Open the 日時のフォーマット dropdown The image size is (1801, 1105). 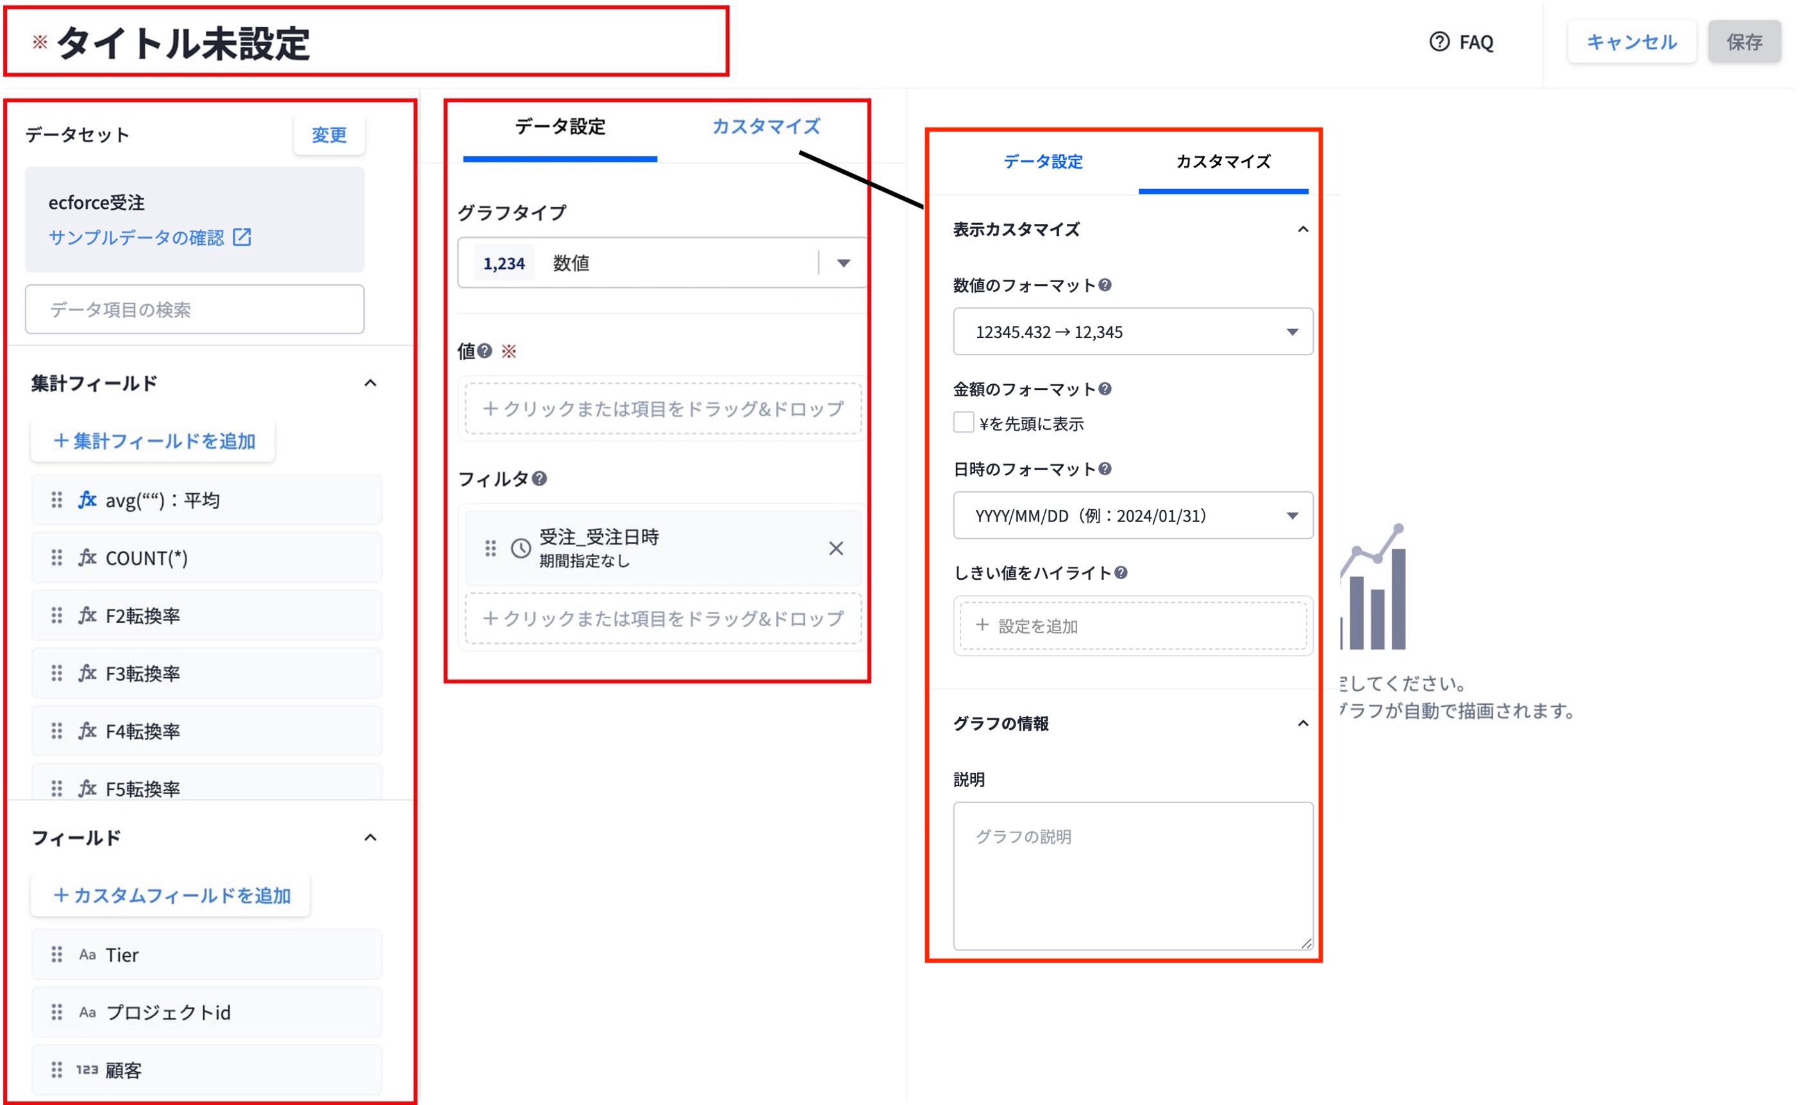click(x=1133, y=516)
